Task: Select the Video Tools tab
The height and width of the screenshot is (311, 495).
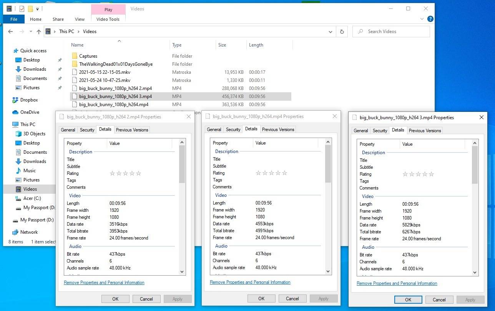Action: click(x=108, y=19)
